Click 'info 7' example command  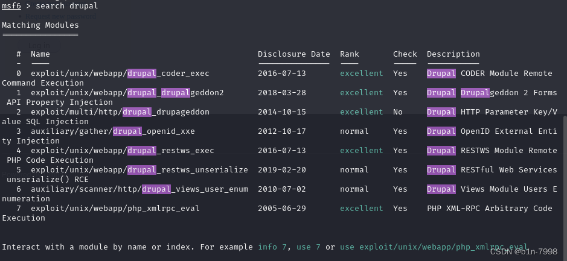[272, 247]
